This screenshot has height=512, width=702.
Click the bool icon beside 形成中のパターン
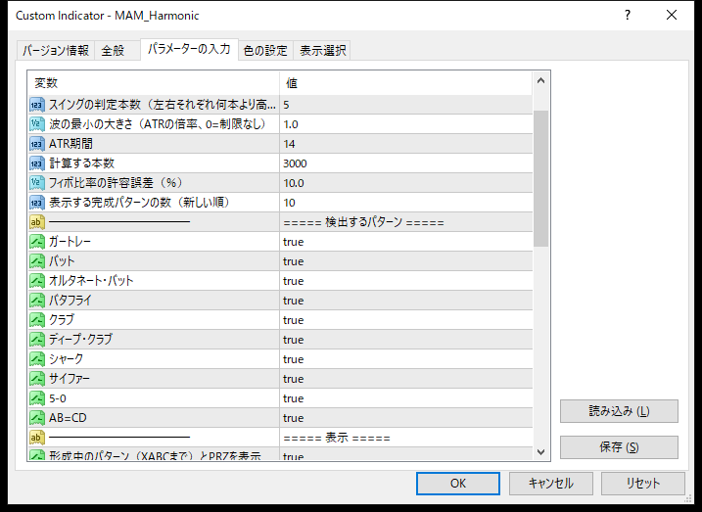pos(37,454)
